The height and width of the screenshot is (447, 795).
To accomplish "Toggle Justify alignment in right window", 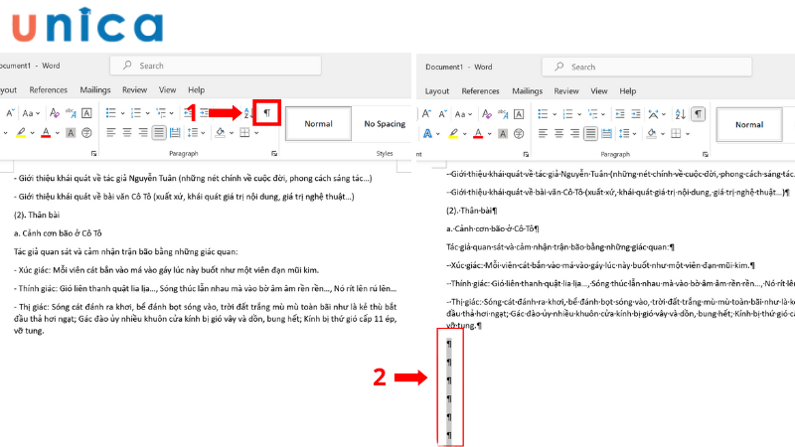I will pyautogui.click(x=590, y=134).
